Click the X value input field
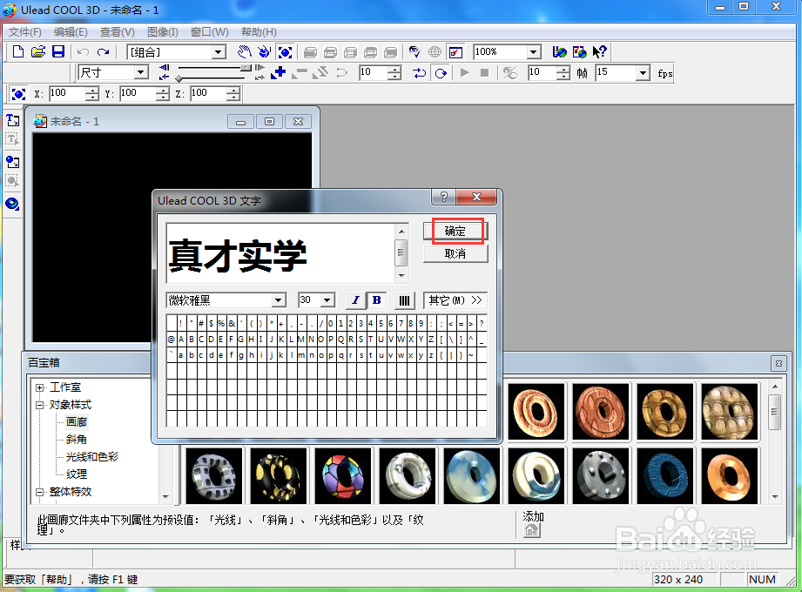802x592 pixels. 66,93
